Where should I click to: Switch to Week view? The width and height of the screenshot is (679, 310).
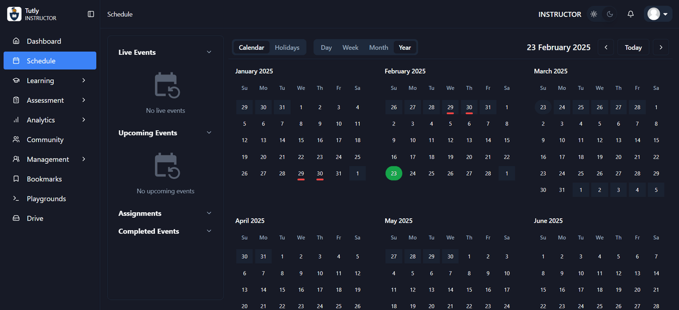click(350, 48)
